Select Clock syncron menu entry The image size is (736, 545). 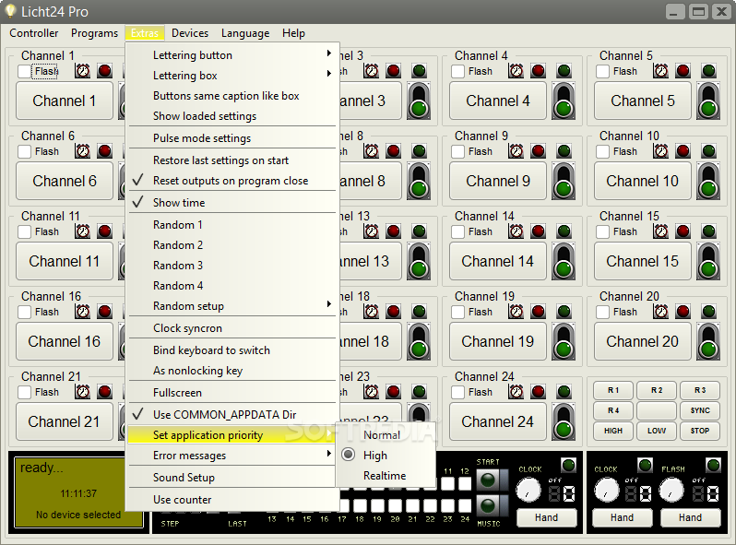click(x=232, y=328)
